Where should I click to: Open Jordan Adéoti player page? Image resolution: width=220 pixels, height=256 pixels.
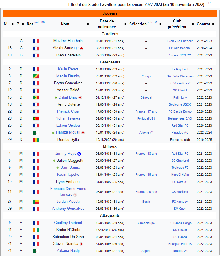click(x=68, y=202)
